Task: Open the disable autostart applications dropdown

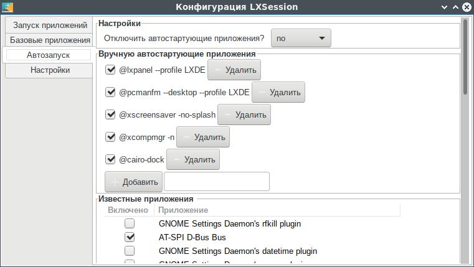Action: (x=301, y=39)
